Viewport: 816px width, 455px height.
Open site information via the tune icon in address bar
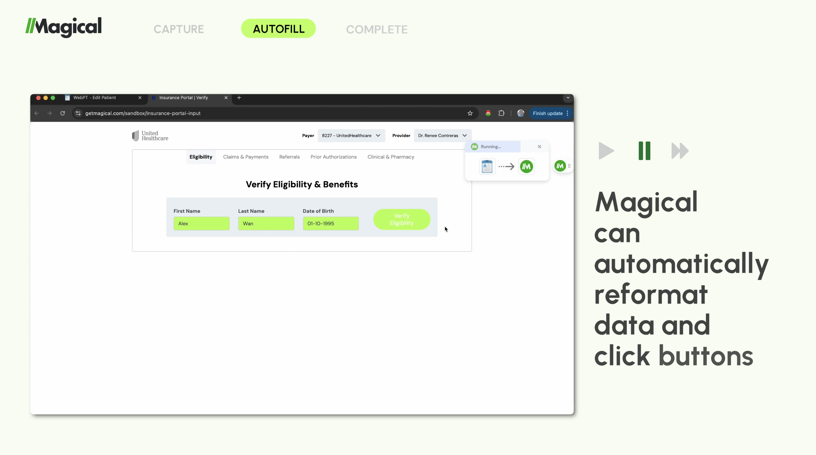coord(78,113)
